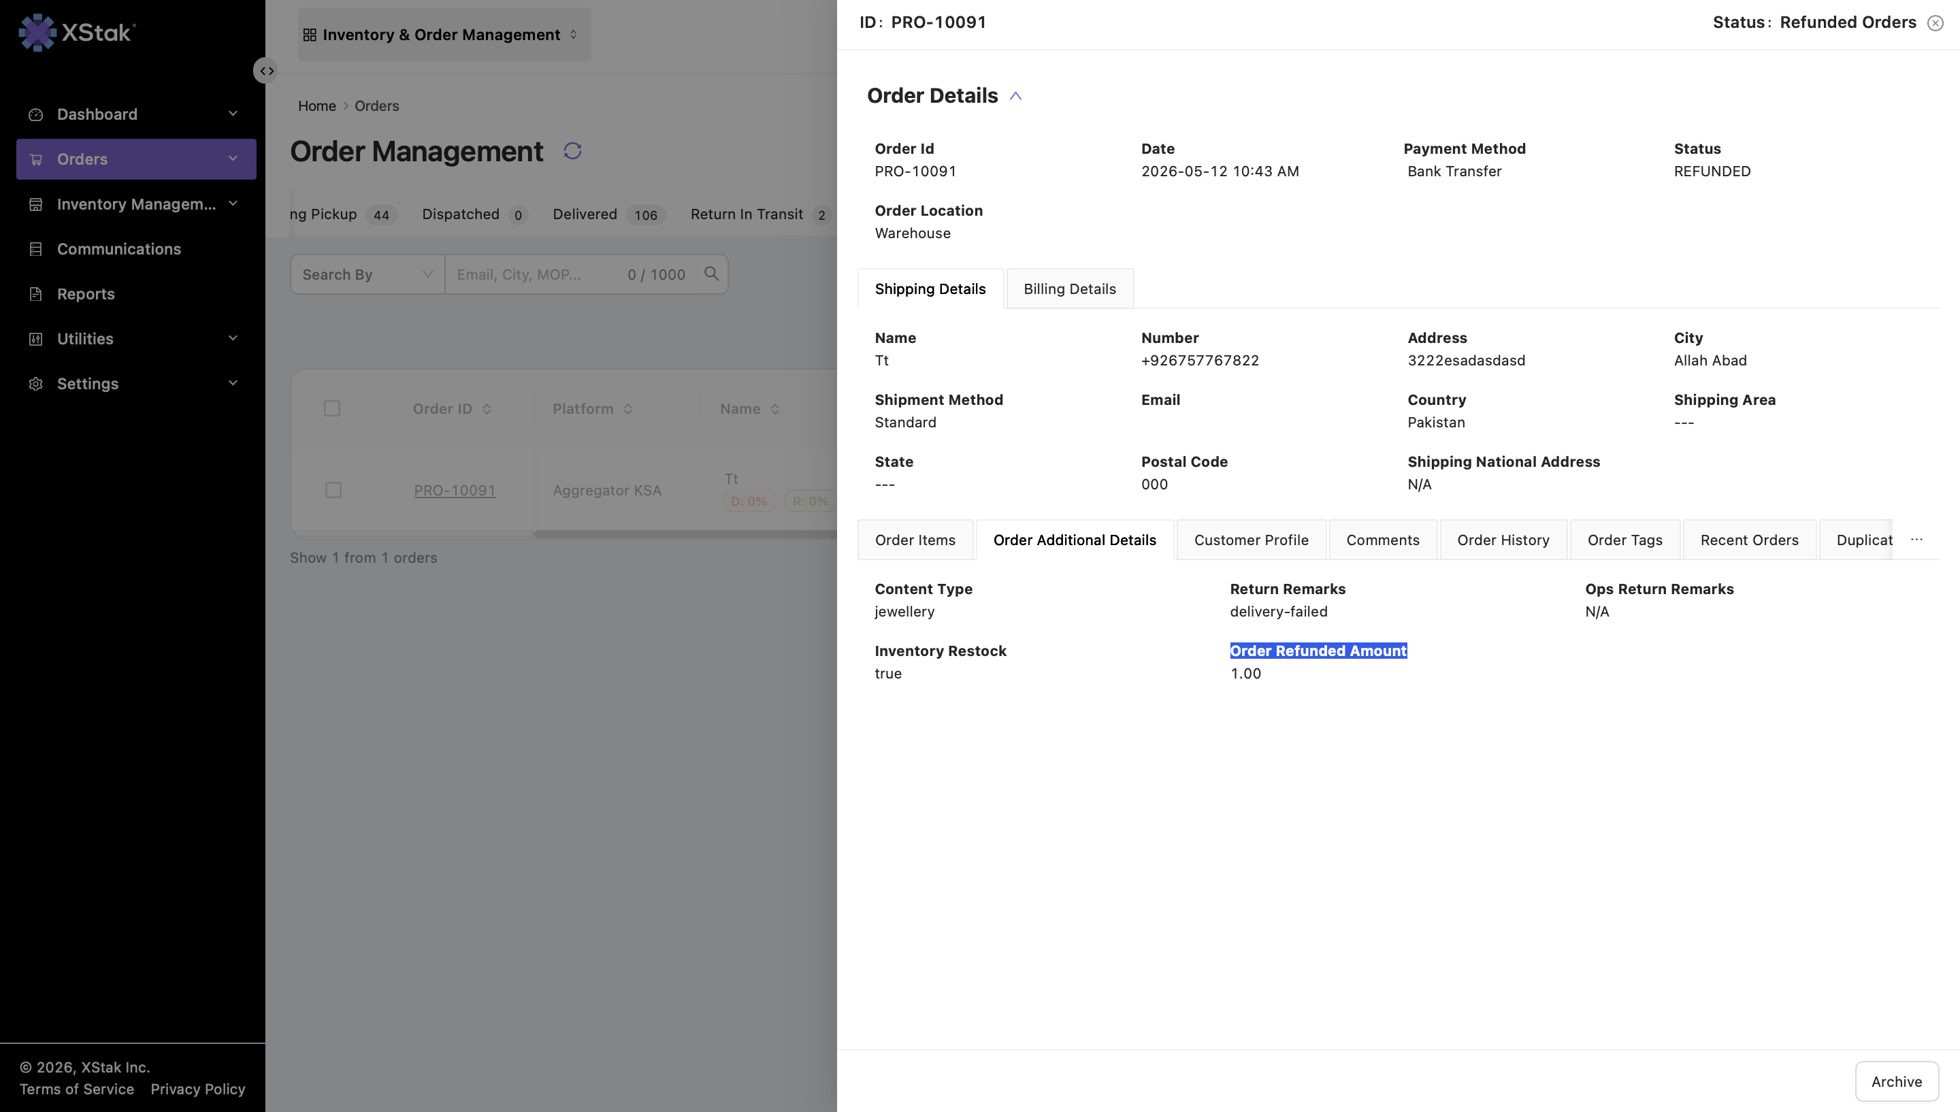
Task: Open the Order History tab
Action: [1503, 540]
